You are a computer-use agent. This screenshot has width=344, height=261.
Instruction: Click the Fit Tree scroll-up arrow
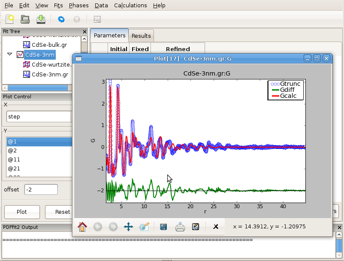(x=84, y=39)
